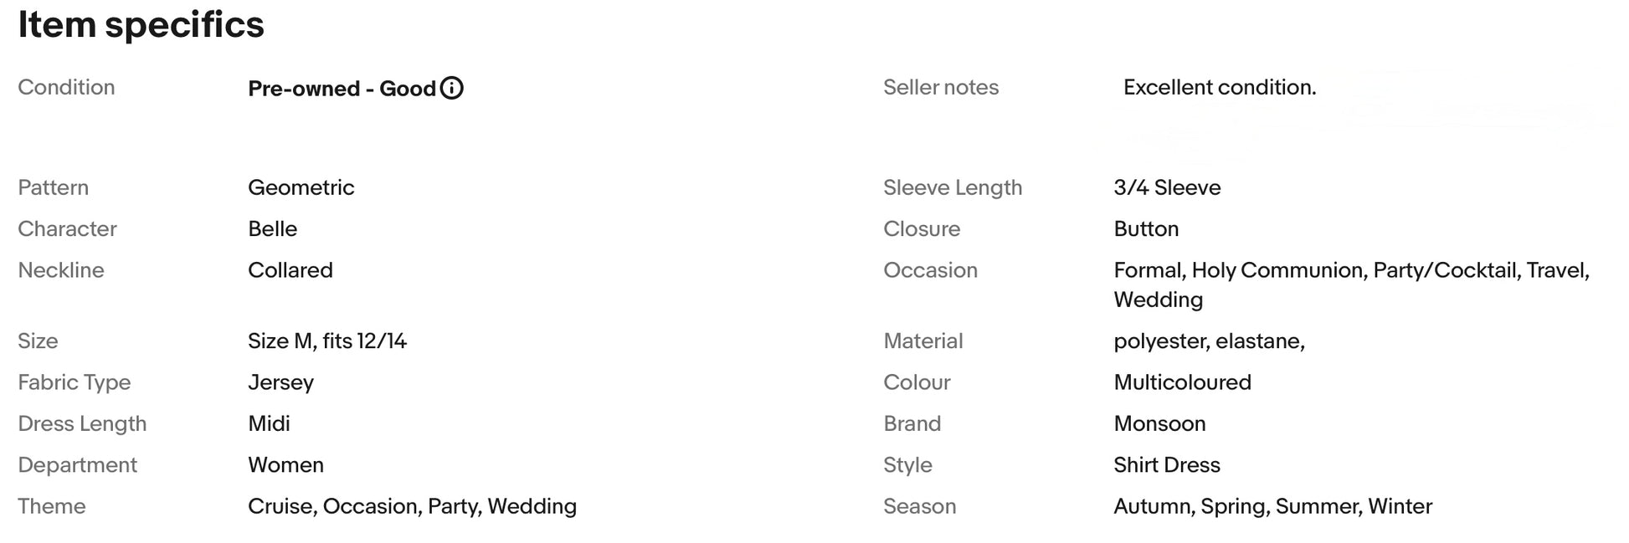Click the Multicoloured colour value
Screen dimensions: 1629x543
tap(1182, 382)
